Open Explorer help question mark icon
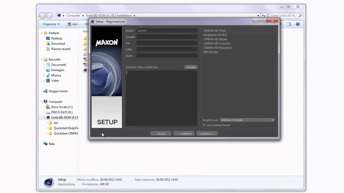 [298, 24]
